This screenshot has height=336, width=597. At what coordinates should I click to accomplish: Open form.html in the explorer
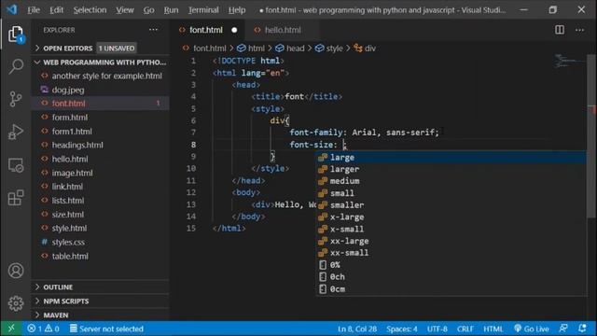click(x=101, y=118)
